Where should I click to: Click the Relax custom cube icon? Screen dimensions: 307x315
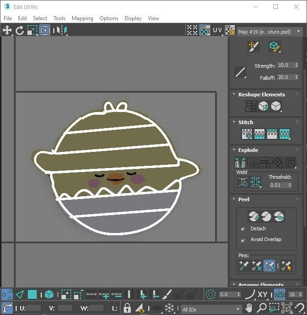click(x=276, y=106)
